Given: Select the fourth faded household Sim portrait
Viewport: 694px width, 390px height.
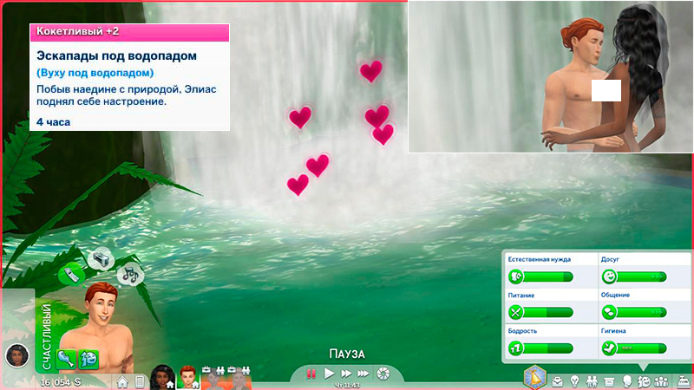Looking at the screenshot, I should tap(239, 378).
